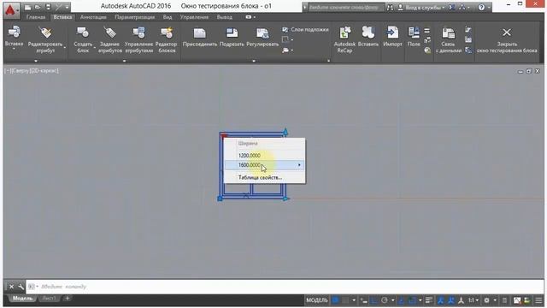Click wrench icon on command line
The image size is (547, 308).
coord(21,287)
